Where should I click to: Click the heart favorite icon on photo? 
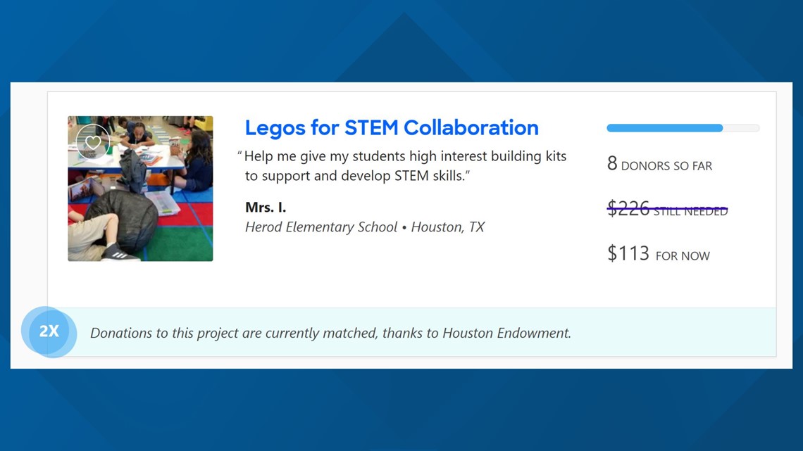93,141
